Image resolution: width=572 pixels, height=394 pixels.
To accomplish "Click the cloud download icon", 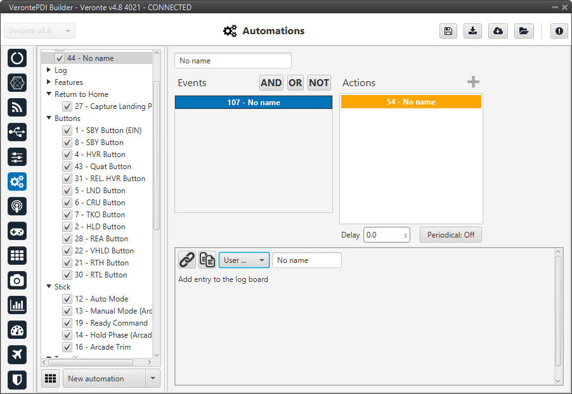I will point(498,31).
